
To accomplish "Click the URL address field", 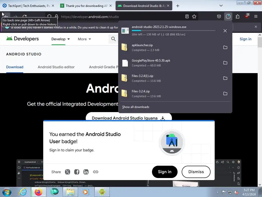I will click(122, 17).
